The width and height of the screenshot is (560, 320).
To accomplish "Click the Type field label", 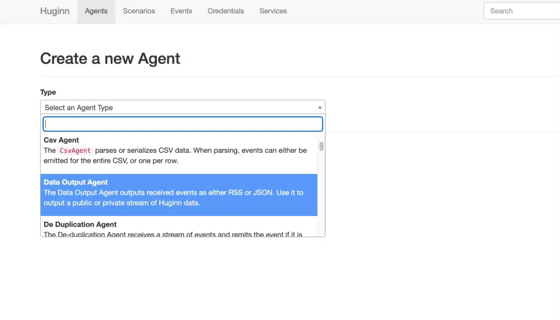I will [x=48, y=92].
